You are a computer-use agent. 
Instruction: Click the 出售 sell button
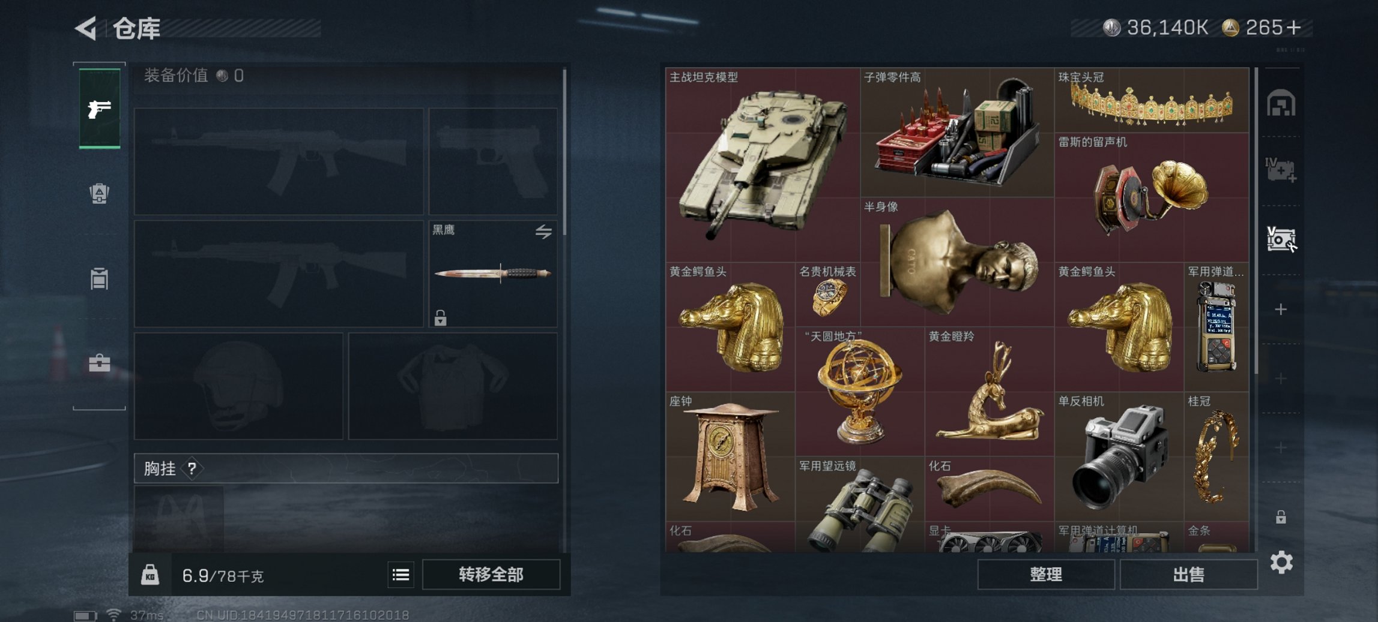(x=1188, y=575)
